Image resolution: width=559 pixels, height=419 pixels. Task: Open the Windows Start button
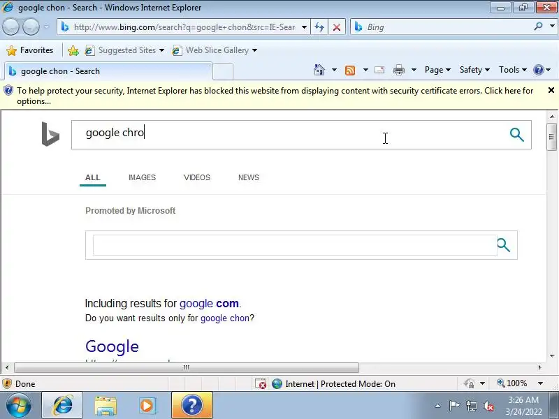pos(18,406)
